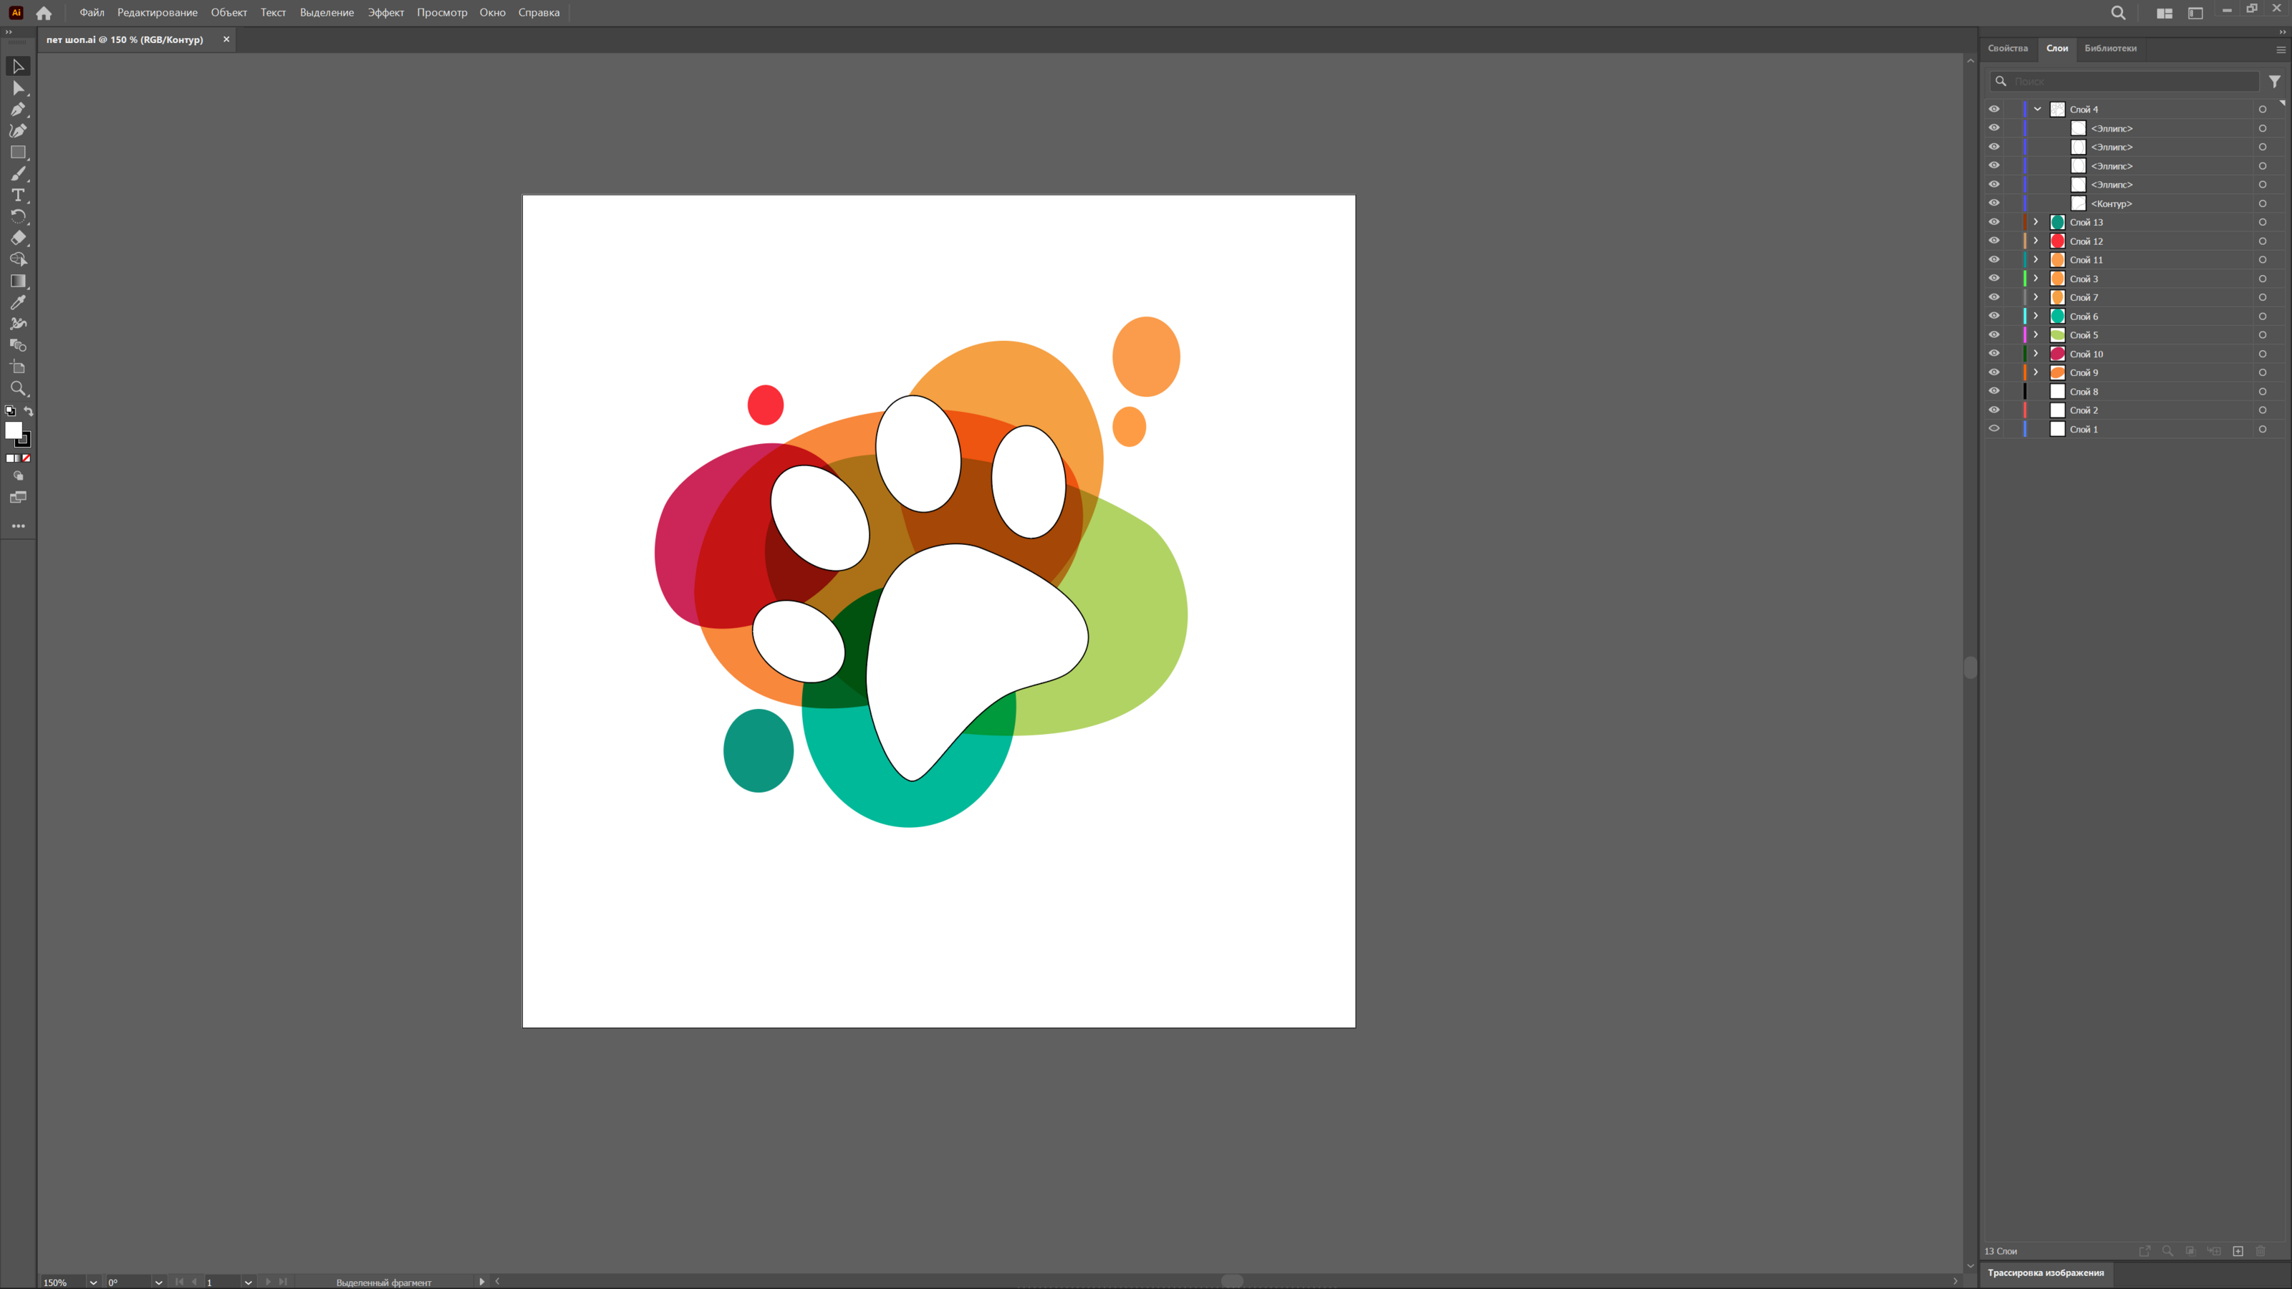Show hidden Слой 1 layer
Screen dimensions: 2292x1289
1994,429
